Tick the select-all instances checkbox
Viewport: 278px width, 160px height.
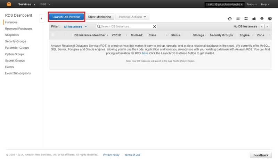[x=53, y=35]
